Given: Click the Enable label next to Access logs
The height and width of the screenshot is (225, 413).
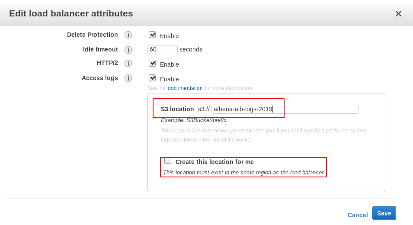Looking at the screenshot, I should point(170,79).
